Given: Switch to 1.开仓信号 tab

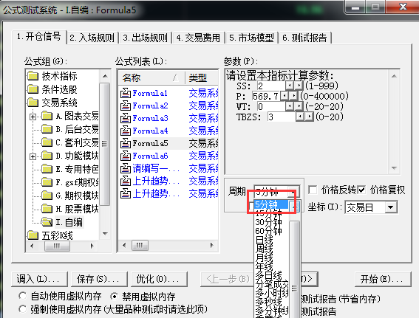Looking at the screenshot, I should coord(39,37).
